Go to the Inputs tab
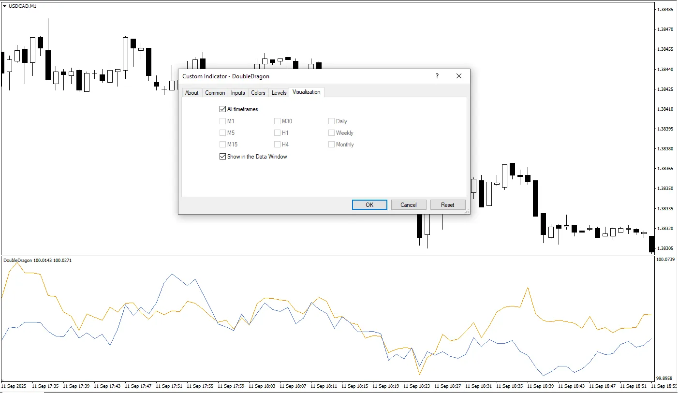678x393 pixels. point(238,93)
